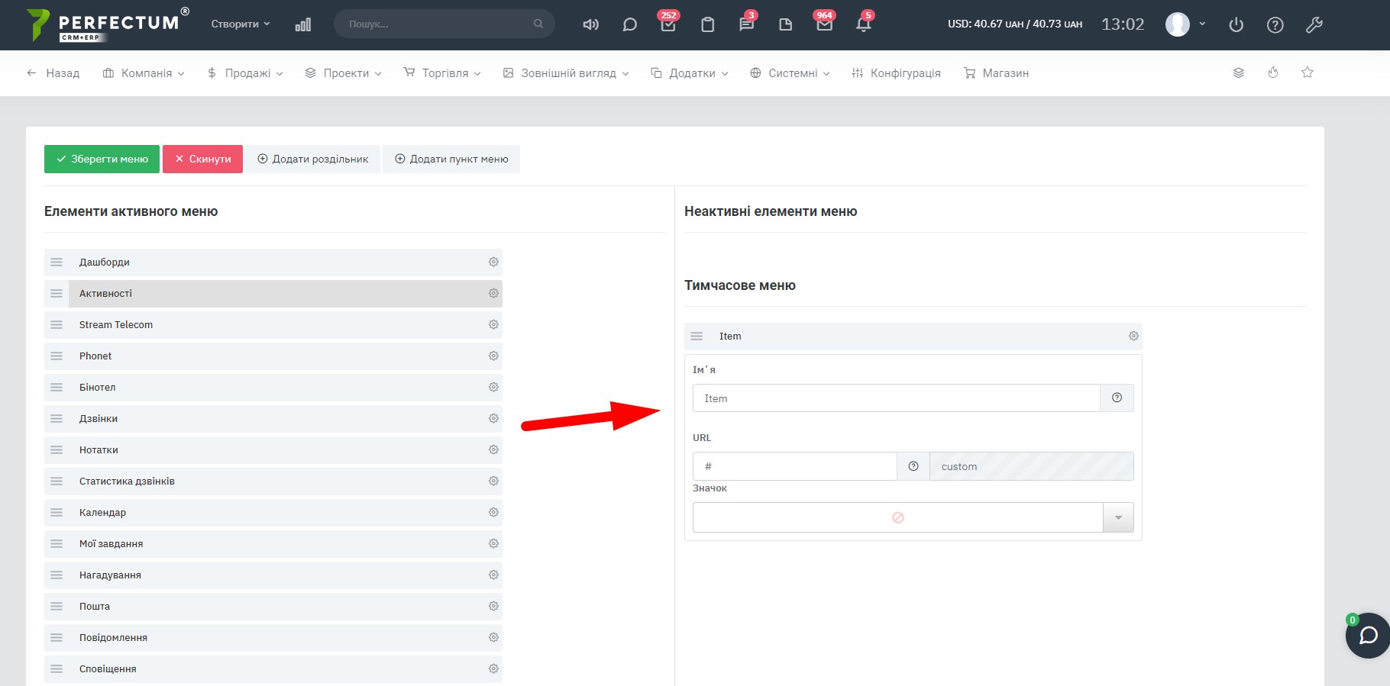
Task: Open the Продажі menu
Action: (x=246, y=73)
